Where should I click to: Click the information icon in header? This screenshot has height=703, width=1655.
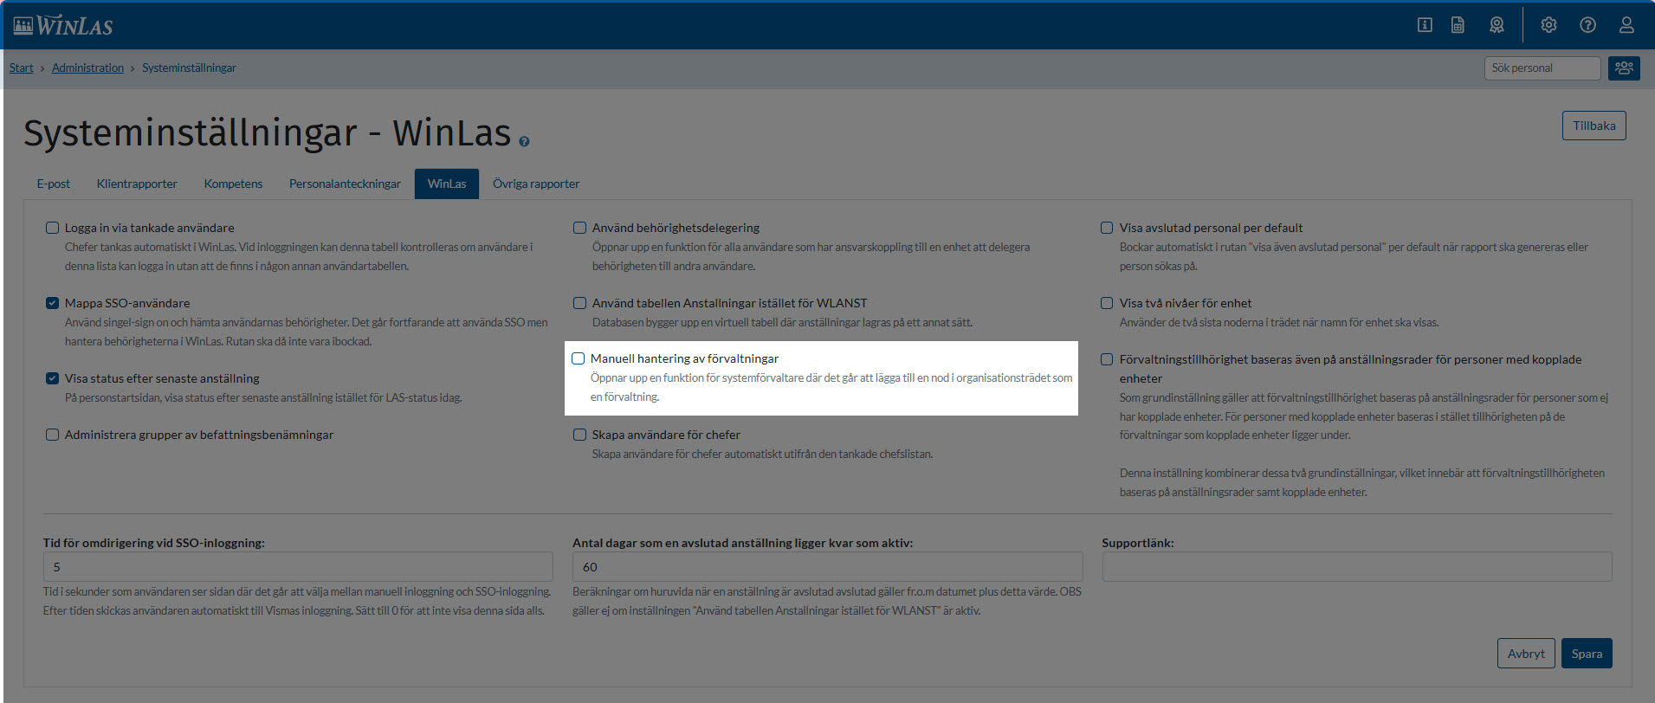tap(1425, 25)
